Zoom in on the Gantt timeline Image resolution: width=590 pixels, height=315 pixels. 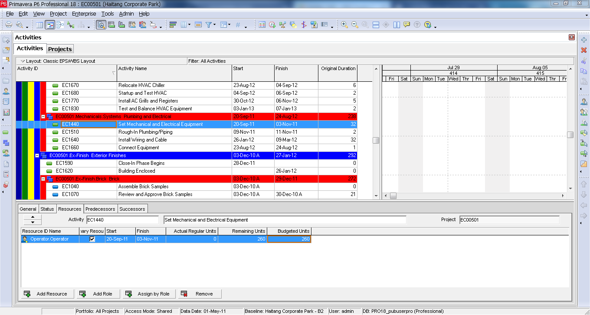[344, 25]
